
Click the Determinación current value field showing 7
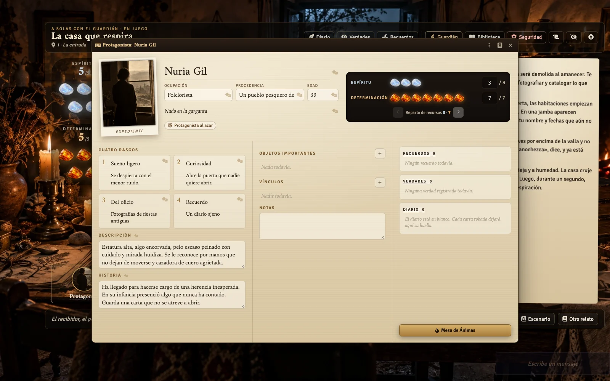point(490,98)
